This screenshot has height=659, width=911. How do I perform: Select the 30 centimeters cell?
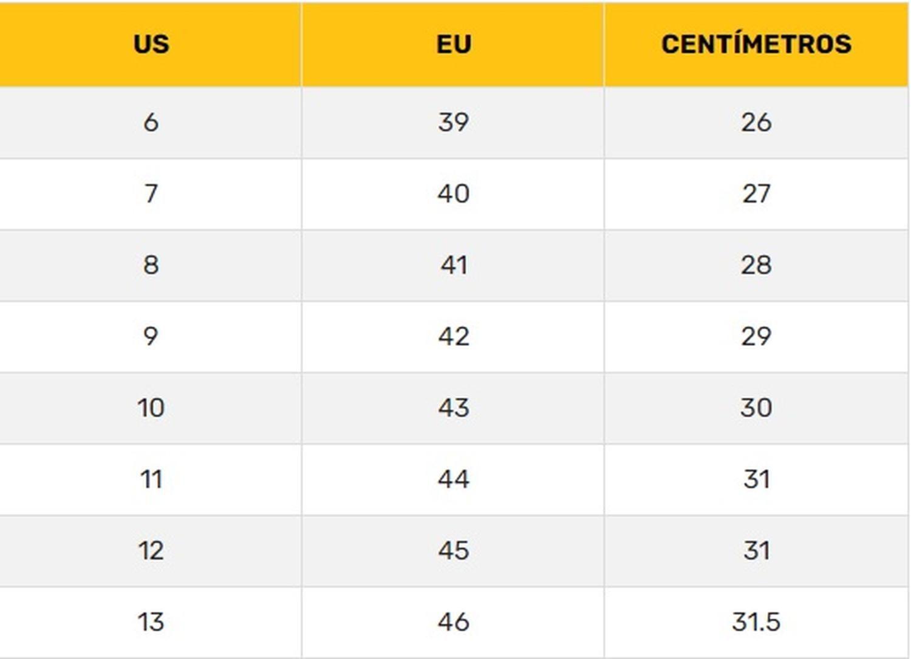pyautogui.click(x=756, y=408)
